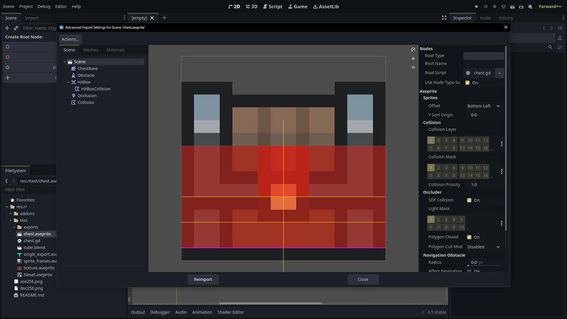567x319 pixels.
Task: Open Inspector property tools icon
Action: click(560, 47)
